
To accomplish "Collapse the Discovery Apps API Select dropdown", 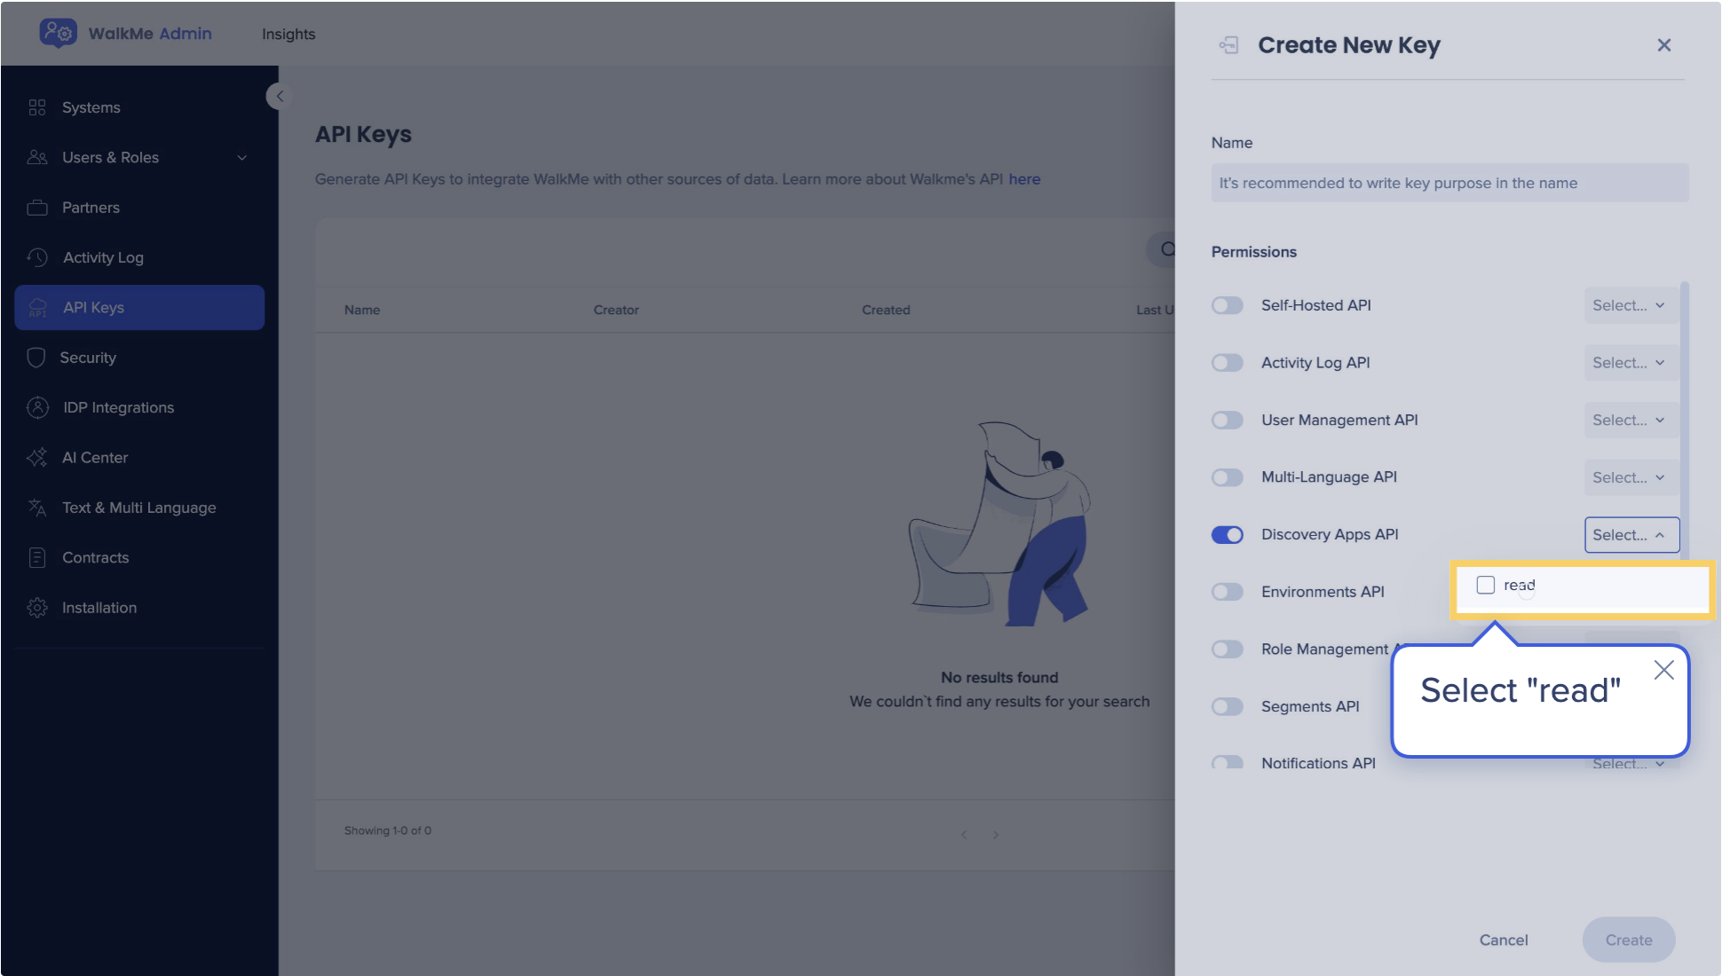I will tap(1631, 535).
